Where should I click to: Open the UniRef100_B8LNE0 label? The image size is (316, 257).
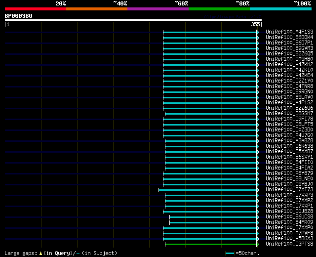pos(289,179)
